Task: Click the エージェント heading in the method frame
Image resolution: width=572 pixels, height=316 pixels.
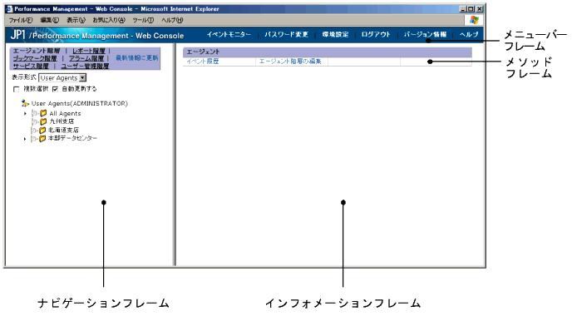Action: 203,52
